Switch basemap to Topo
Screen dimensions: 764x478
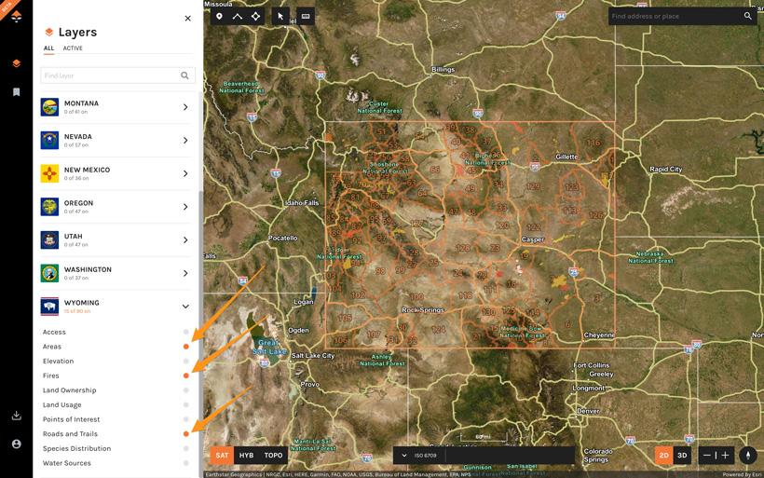pos(273,456)
